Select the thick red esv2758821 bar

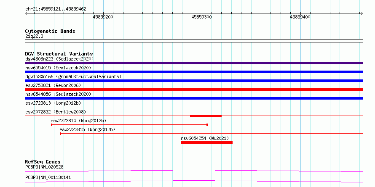[x=194, y=90]
